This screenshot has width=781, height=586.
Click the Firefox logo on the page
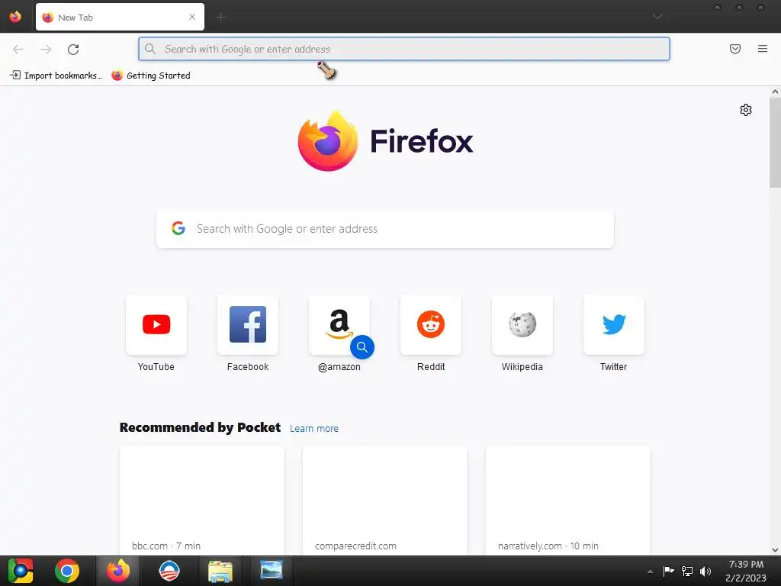click(385, 141)
